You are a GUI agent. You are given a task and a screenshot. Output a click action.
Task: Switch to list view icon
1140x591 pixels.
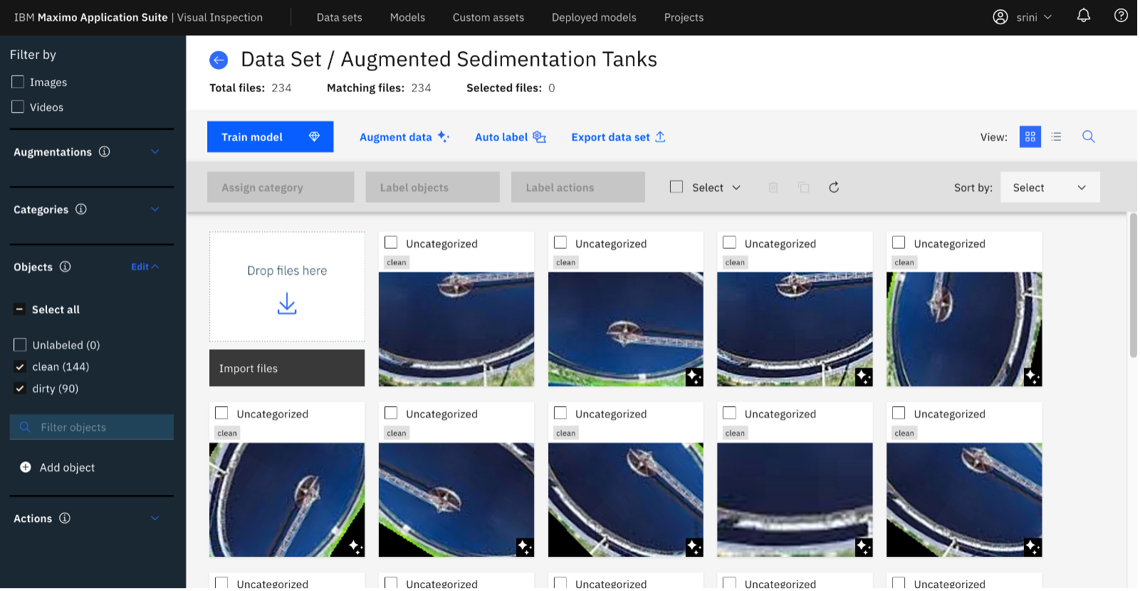coord(1056,137)
